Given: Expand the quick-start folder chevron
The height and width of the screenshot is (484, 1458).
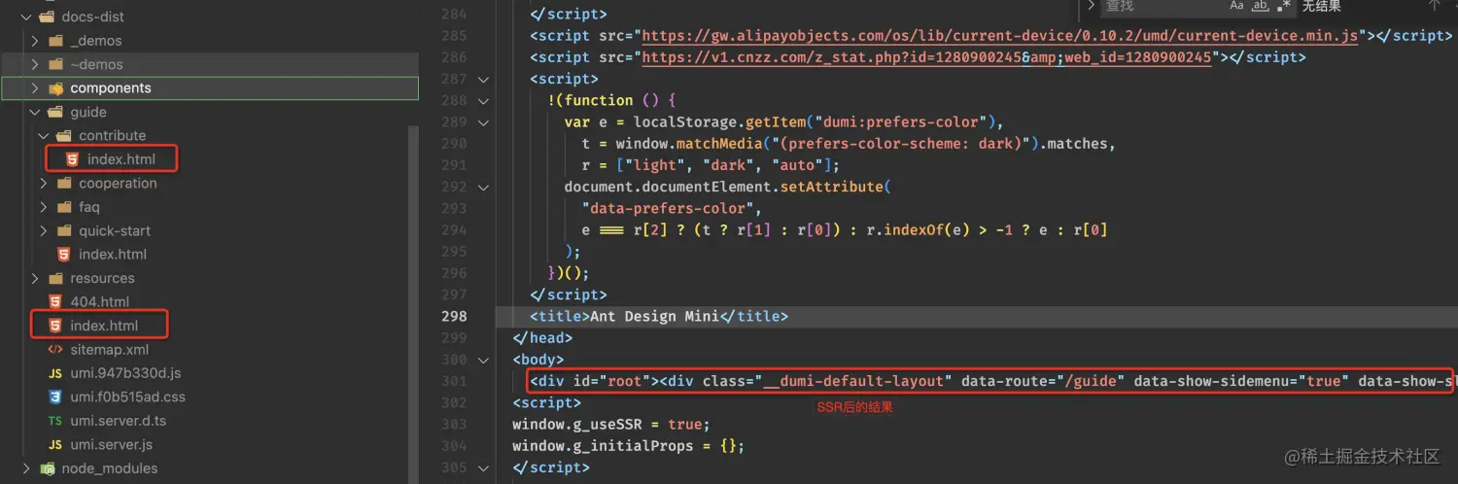Looking at the screenshot, I should point(44,230).
